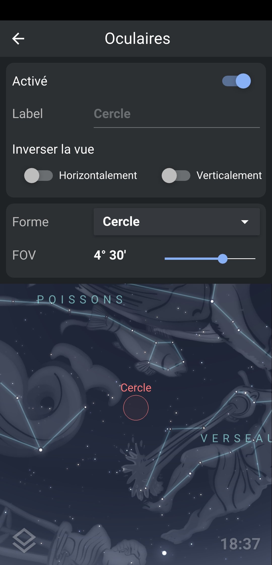
Task: Tap the bright star at map bottom
Action: [x=164, y=553]
